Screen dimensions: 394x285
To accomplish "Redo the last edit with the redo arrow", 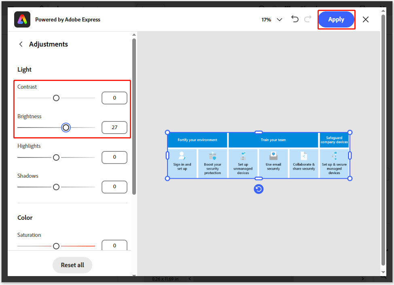I will point(308,19).
